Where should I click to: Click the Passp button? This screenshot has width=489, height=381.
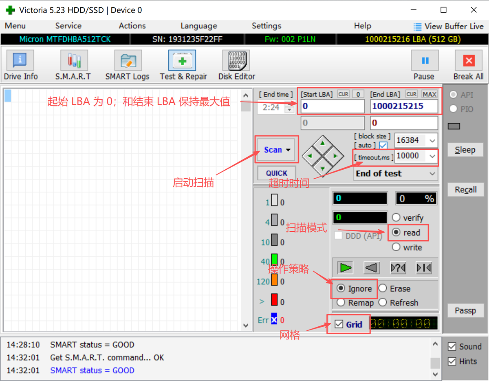pyautogui.click(x=465, y=311)
